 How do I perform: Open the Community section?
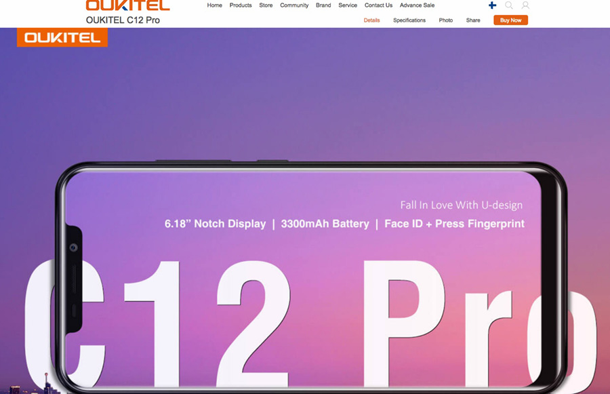click(294, 5)
